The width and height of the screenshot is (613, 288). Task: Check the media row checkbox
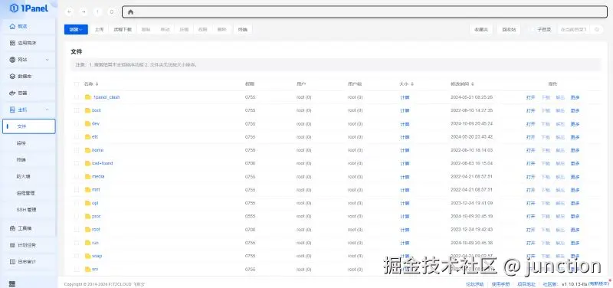point(77,177)
